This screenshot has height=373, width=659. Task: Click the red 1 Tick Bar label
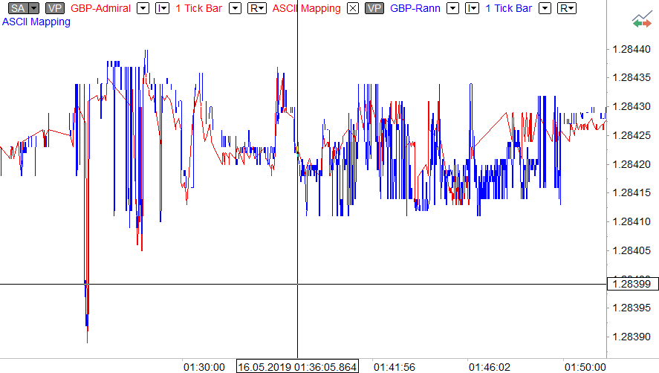tap(198, 8)
